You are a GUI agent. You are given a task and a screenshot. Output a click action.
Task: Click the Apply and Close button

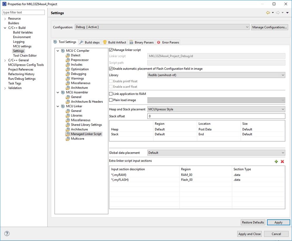tap(250, 234)
